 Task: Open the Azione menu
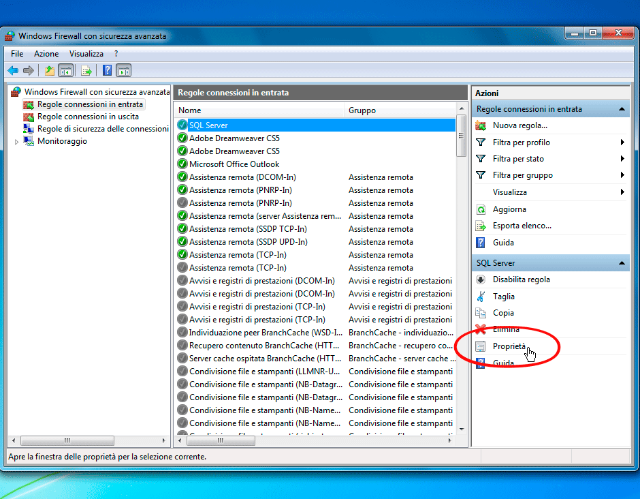(46, 54)
